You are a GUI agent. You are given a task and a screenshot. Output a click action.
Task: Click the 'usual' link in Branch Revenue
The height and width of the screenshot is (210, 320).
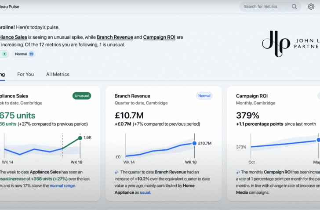click(x=145, y=192)
